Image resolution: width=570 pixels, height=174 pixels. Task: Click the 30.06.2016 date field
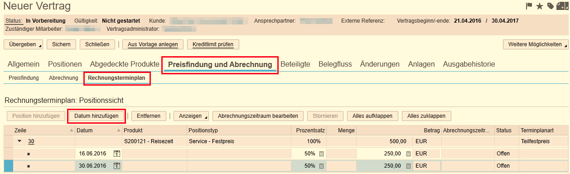coord(94,166)
